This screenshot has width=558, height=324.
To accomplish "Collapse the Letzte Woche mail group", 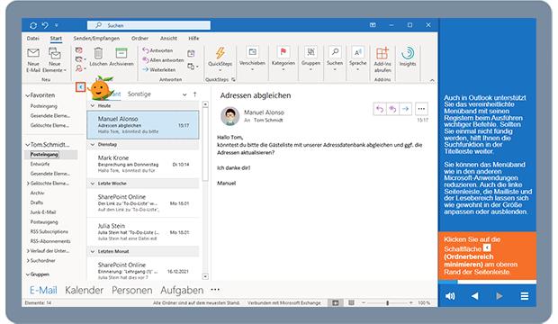I will (x=93, y=184).
